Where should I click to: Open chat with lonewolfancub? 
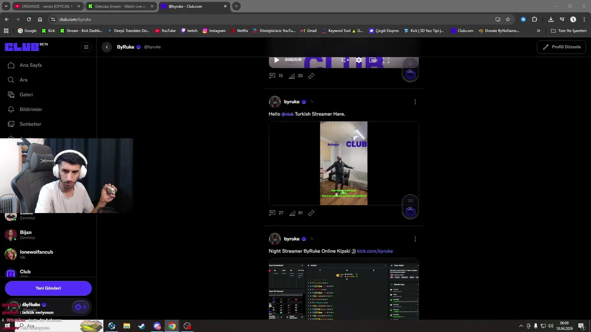pos(48,254)
